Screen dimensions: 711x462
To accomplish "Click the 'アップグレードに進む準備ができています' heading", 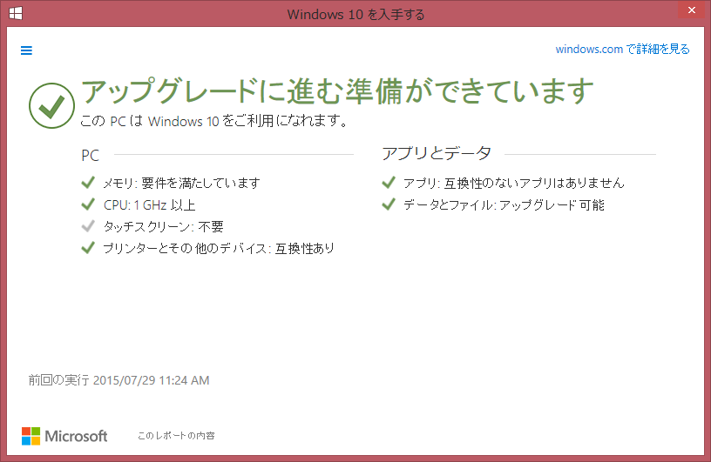I will point(337,91).
